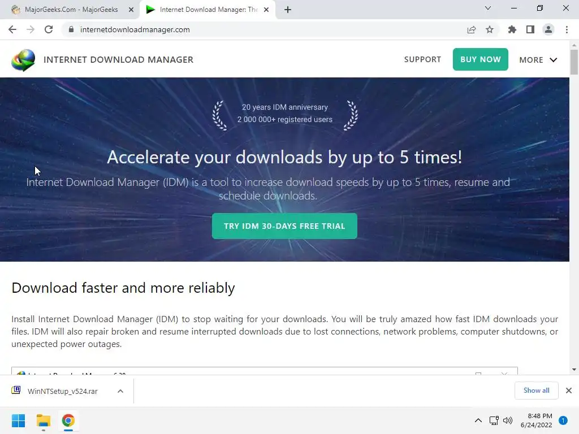The width and height of the screenshot is (579, 434).
Task: Click the 'Download faster and more reliably' heading
Action: point(123,288)
